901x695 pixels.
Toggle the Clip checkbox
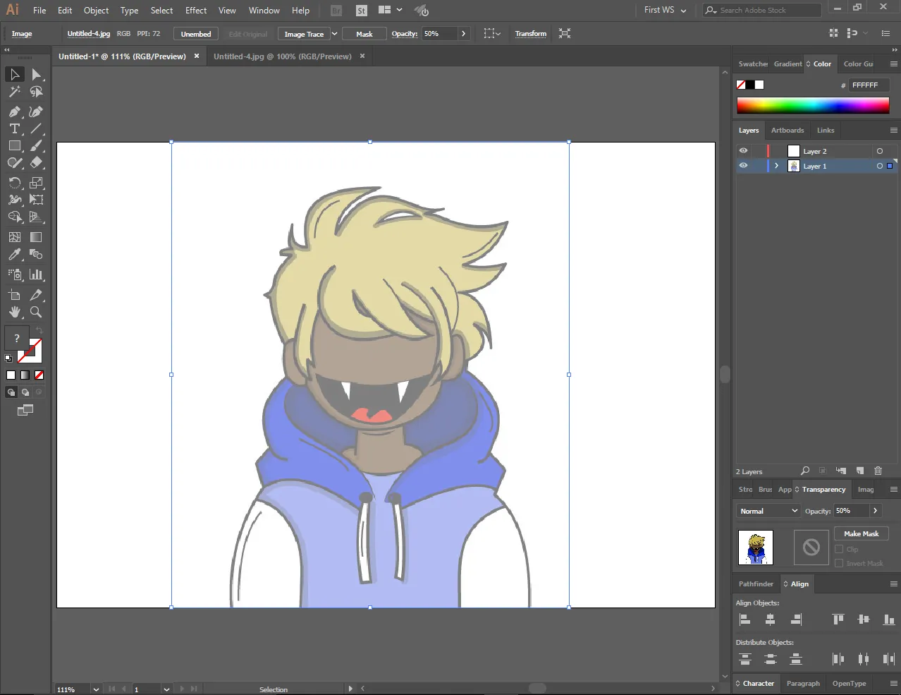839,549
